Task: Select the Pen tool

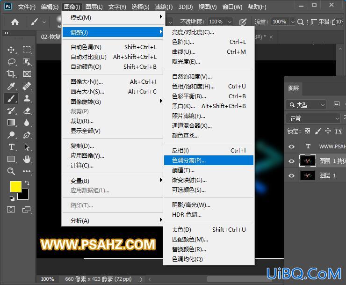Action: tap(27, 135)
